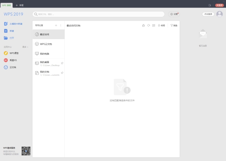Click the 打开 folder icon
226x161 pixels.
click(x=6, y=38)
